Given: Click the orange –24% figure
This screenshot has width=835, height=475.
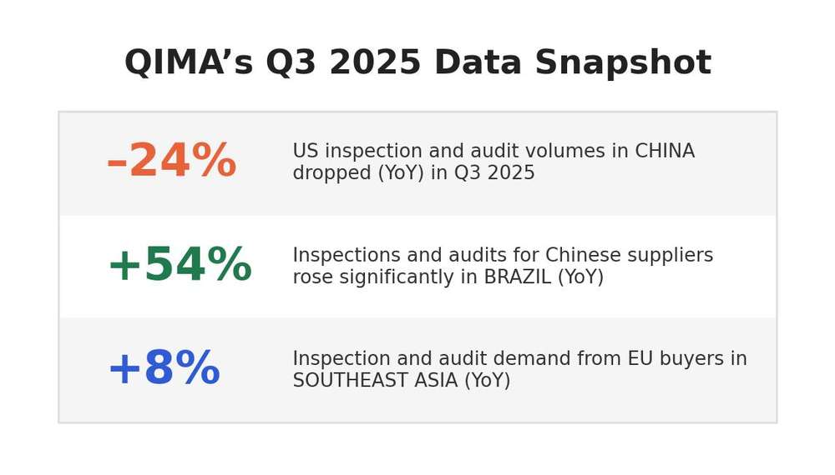Looking at the screenshot, I should (x=171, y=161).
